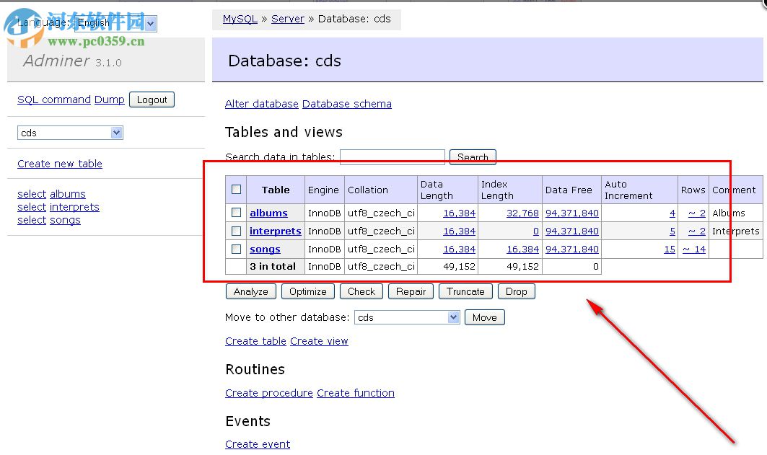This screenshot has width=767, height=455.
Task: Click songs Index Length value 16,384
Action: point(522,249)
